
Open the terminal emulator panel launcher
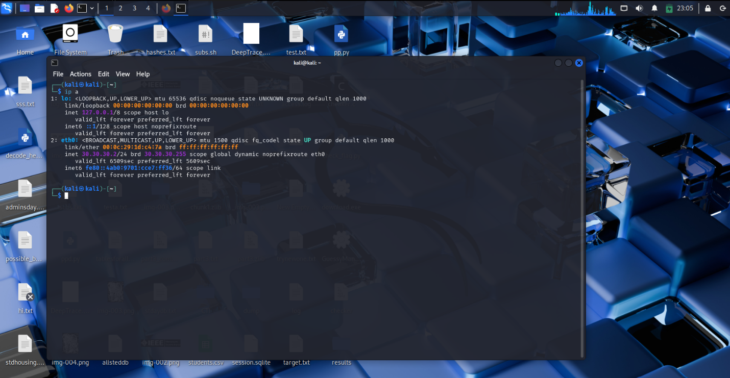point(82,8)
